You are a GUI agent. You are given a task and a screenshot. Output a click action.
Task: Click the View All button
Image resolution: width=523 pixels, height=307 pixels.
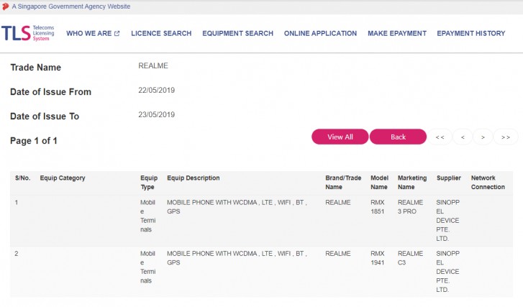click(340, 137)
